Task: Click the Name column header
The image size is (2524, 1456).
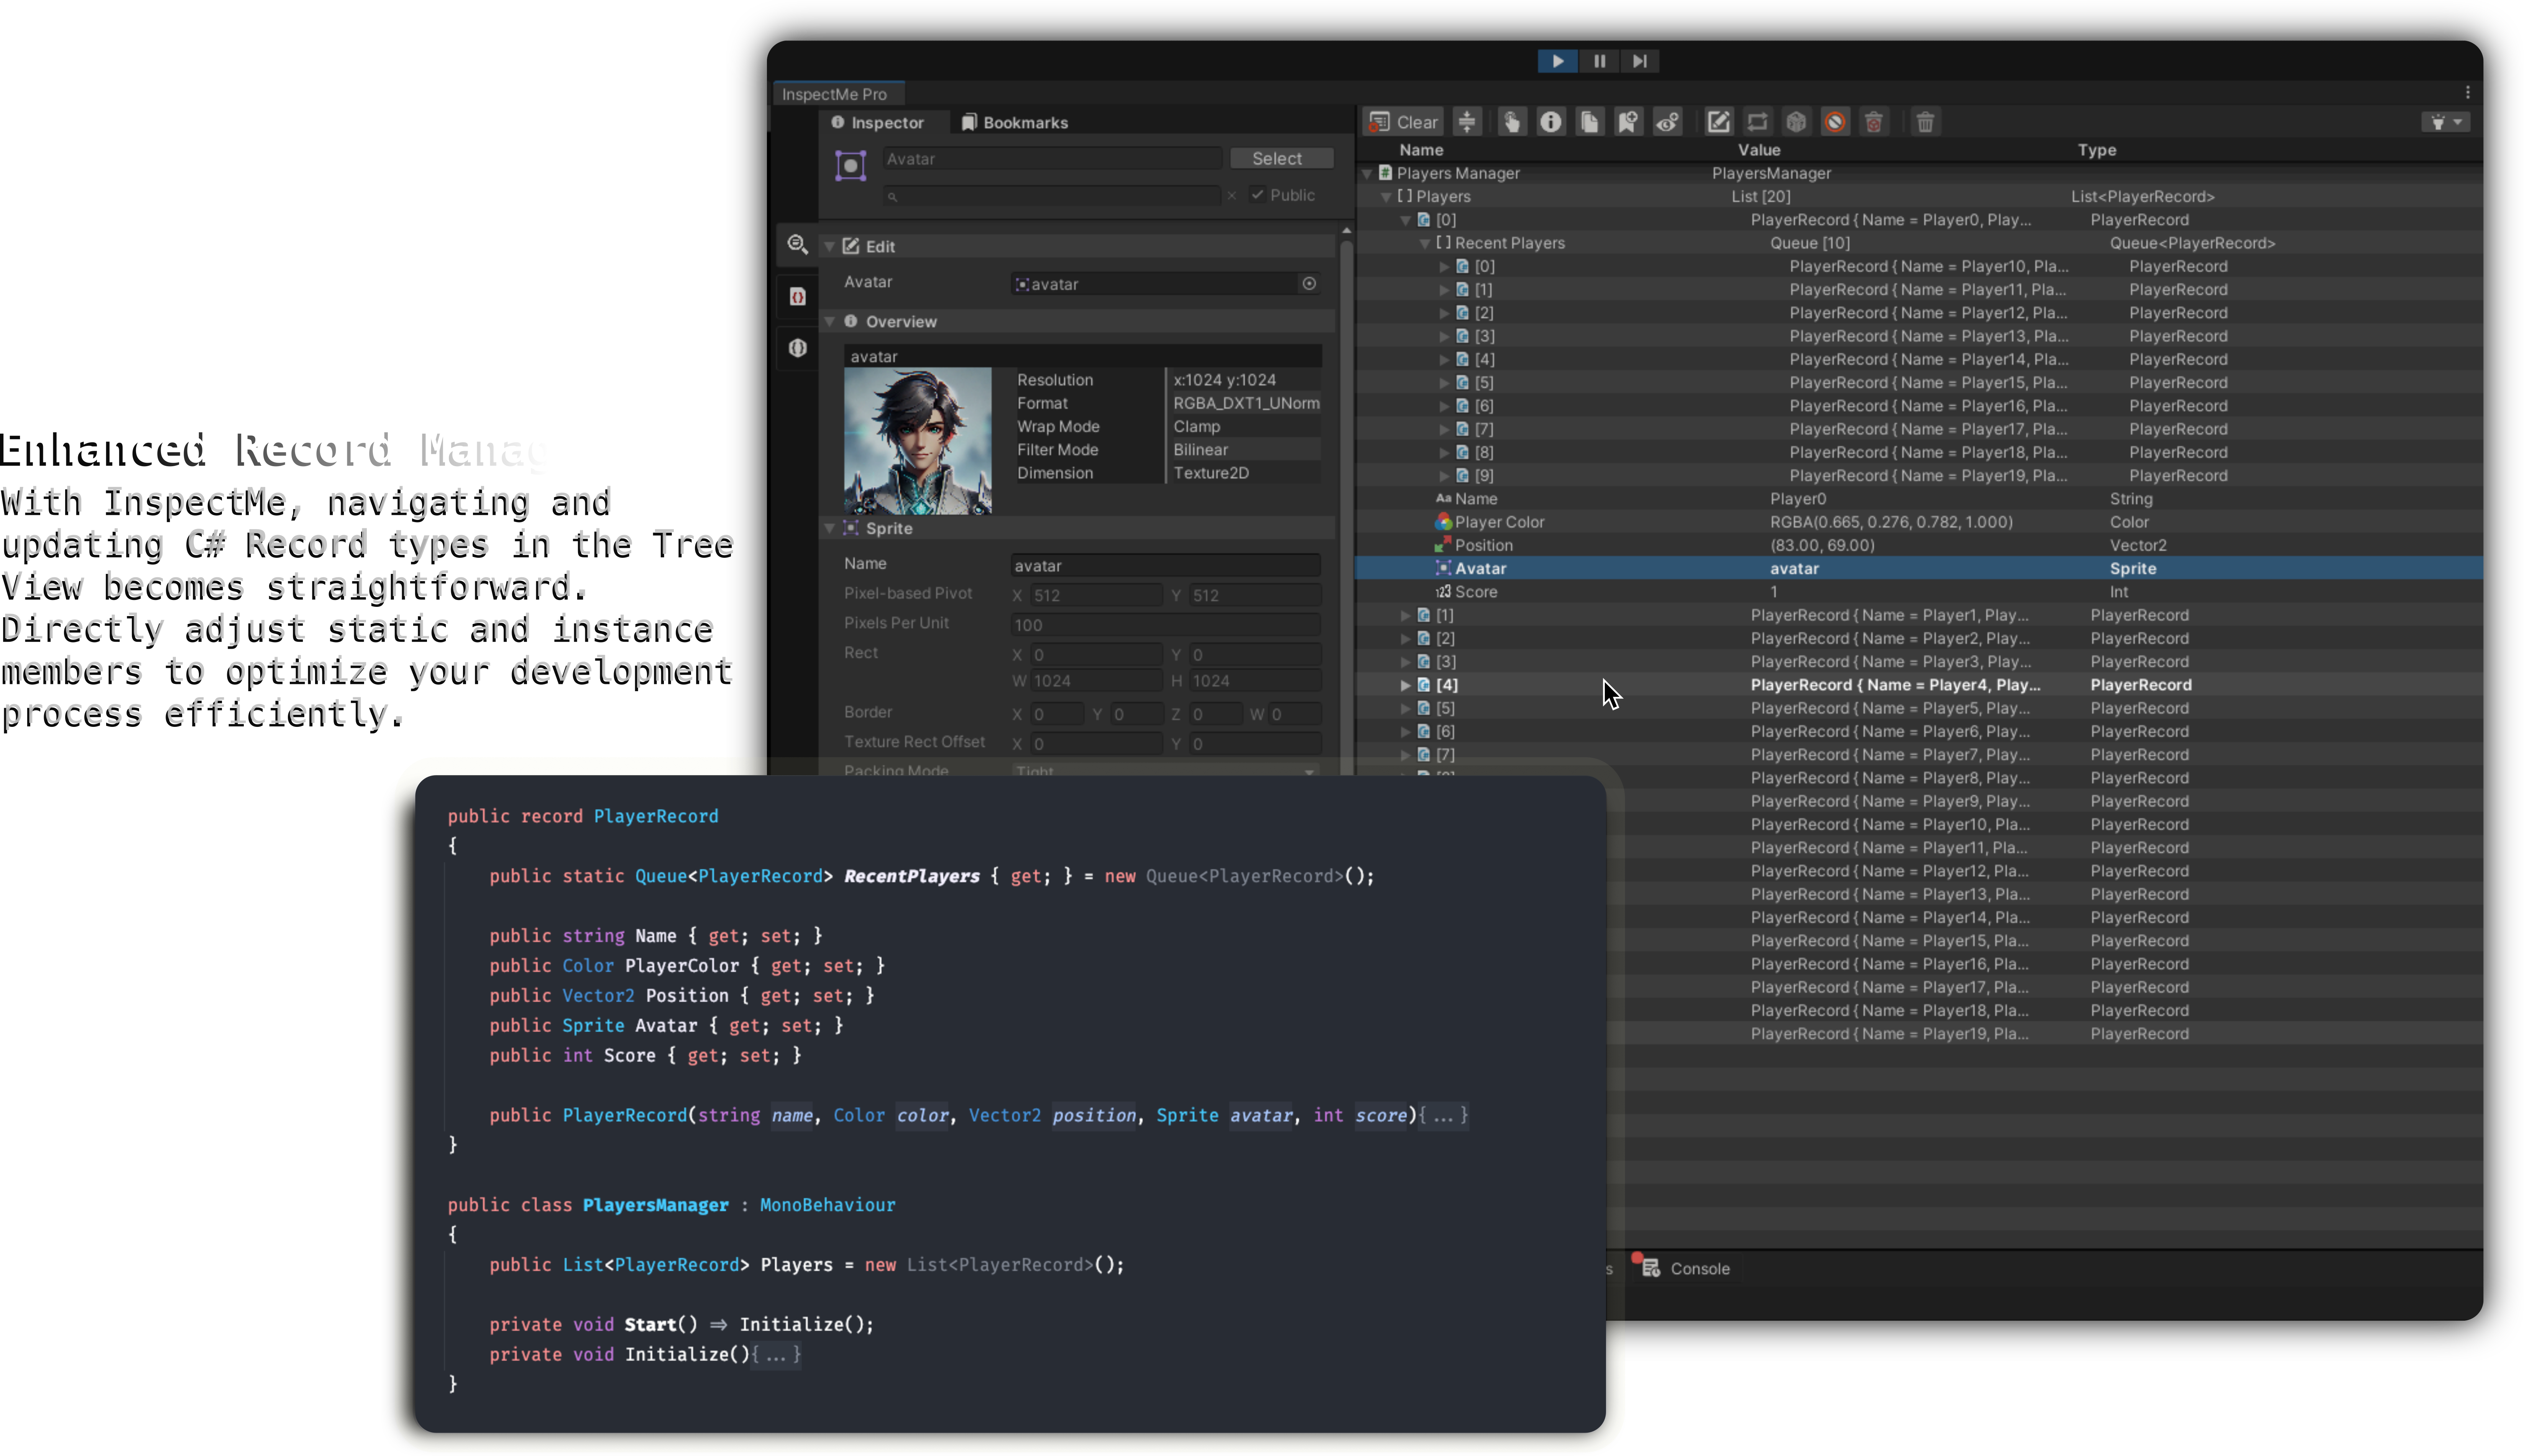Action: click(x=1420, y=150)
